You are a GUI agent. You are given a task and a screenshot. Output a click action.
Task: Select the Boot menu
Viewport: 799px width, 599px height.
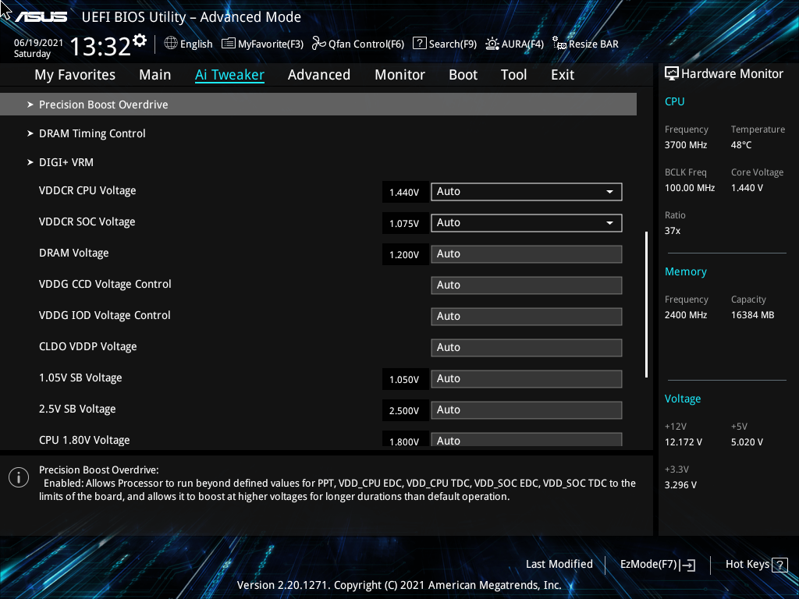pyautogui.click(x=463, y=74)
